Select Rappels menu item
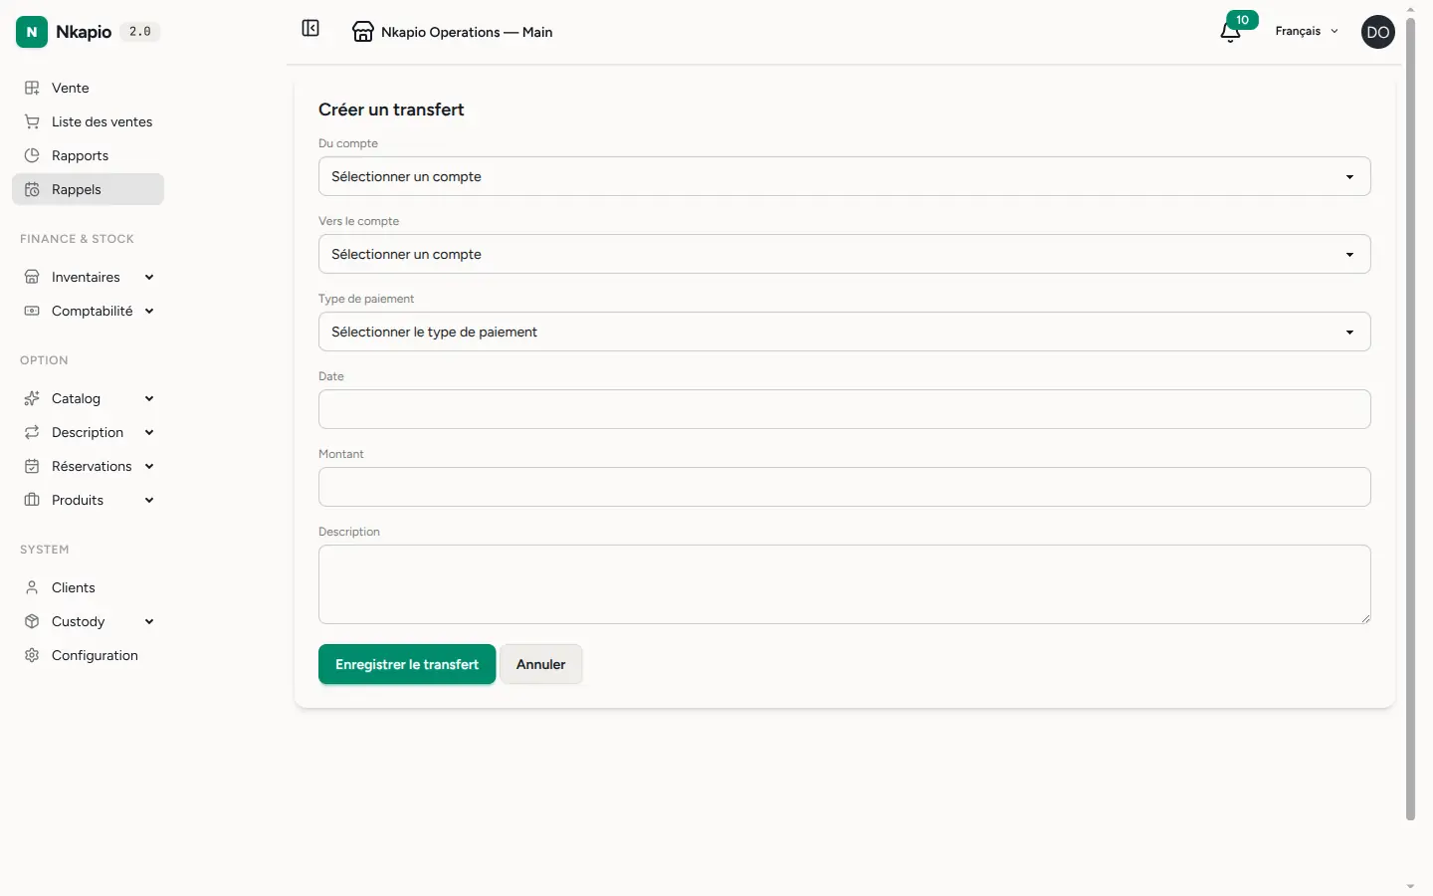1433x896 pixels. click(x=88, y=189)
